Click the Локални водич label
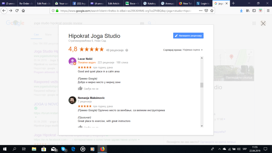The image size is (272, 153). (x=87, y=62)
